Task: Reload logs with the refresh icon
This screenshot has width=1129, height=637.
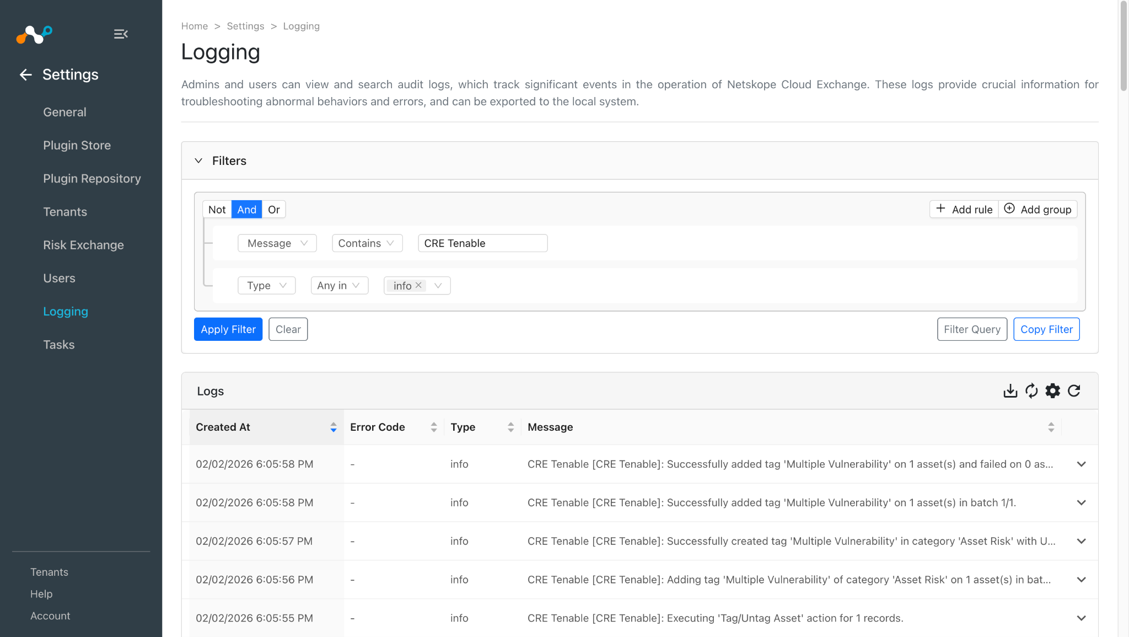Action: pyautogui.click(x=1074, y=391)
